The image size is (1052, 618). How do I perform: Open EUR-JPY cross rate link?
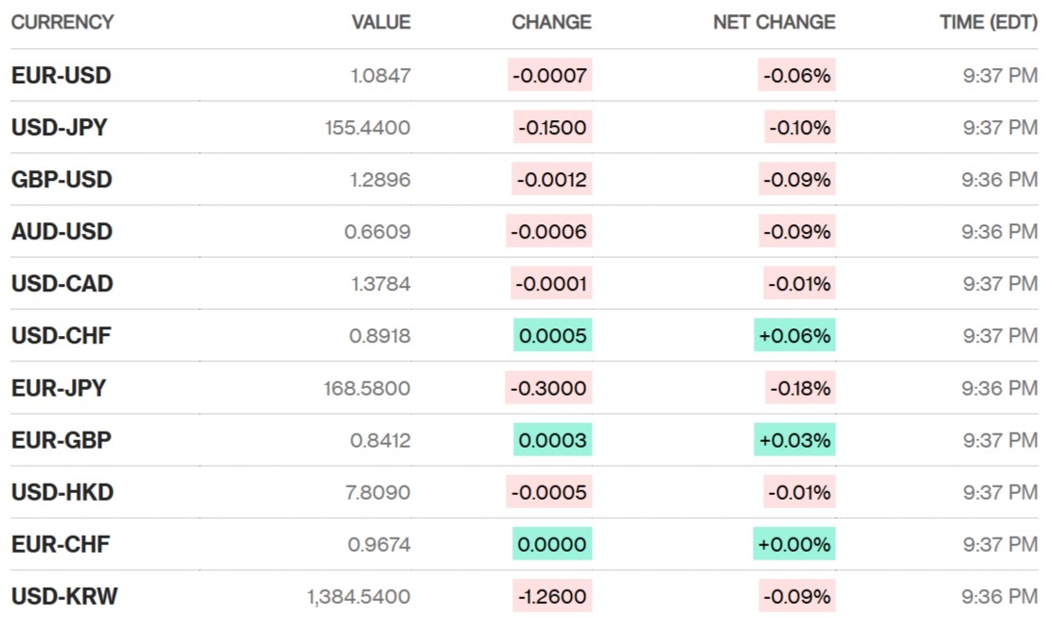59,388
